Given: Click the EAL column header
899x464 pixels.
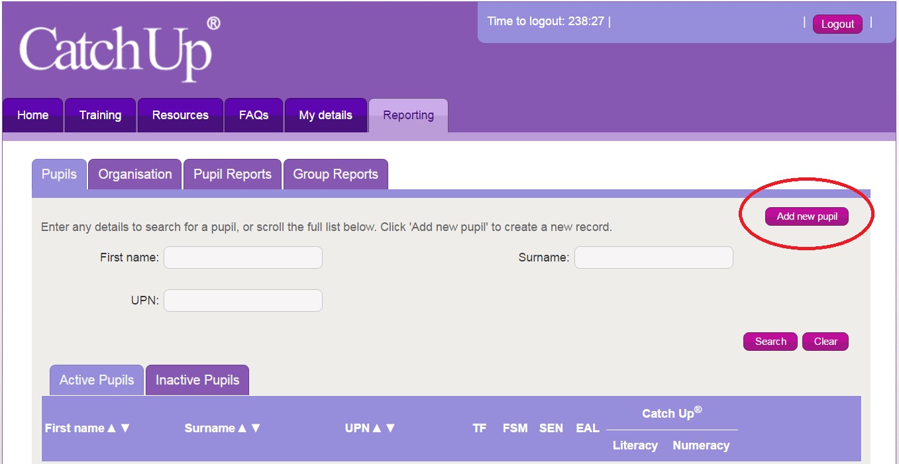Looking at the screenshot, I should [588, 428].
